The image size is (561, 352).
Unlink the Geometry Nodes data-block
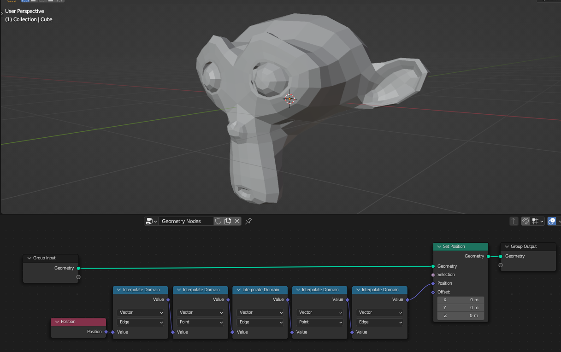[x=237, y=221]
